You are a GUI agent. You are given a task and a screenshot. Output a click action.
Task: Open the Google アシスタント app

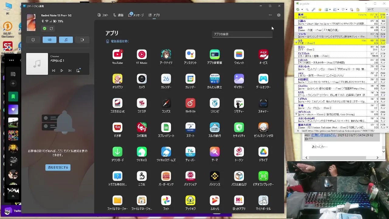click(x=190, y=54)
